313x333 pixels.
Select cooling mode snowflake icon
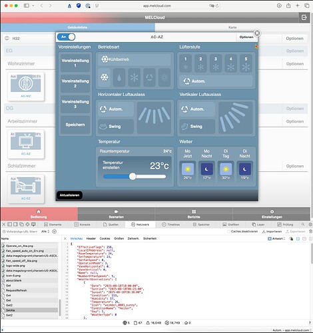point(104,77)
